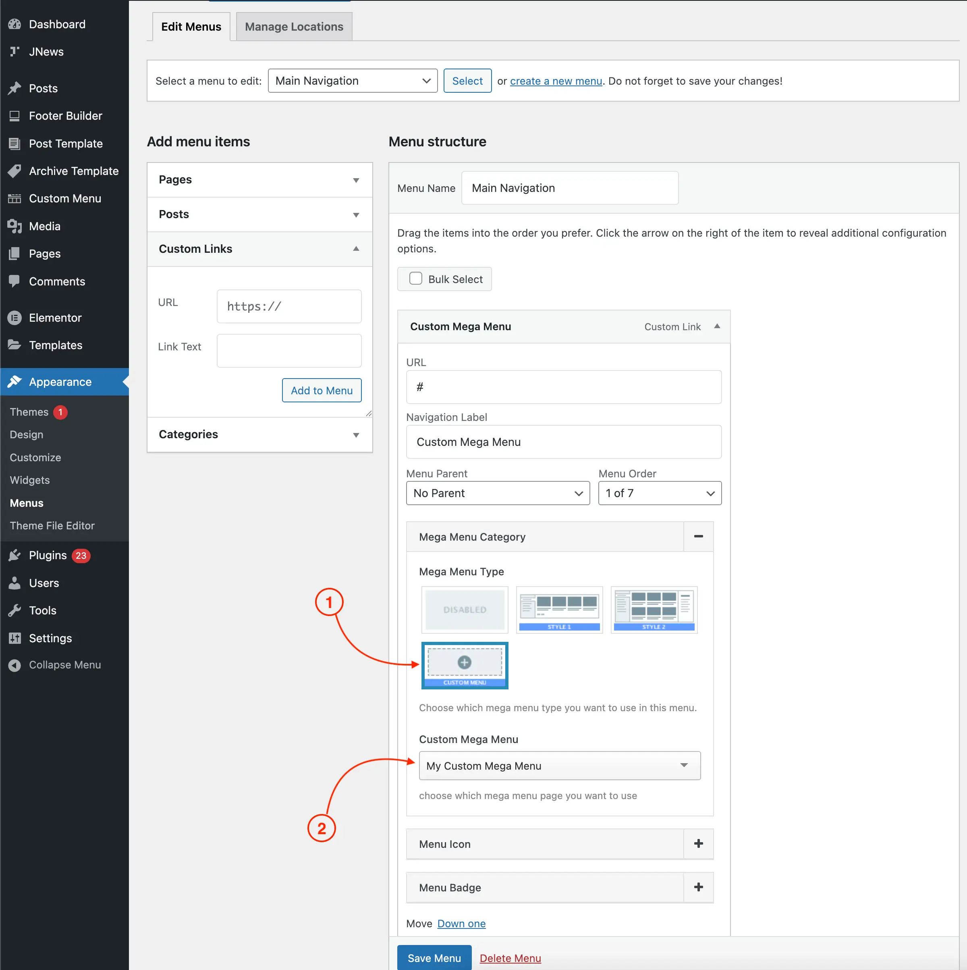
Task: Click the Plugins plug icon
Action: pos(15,555)
